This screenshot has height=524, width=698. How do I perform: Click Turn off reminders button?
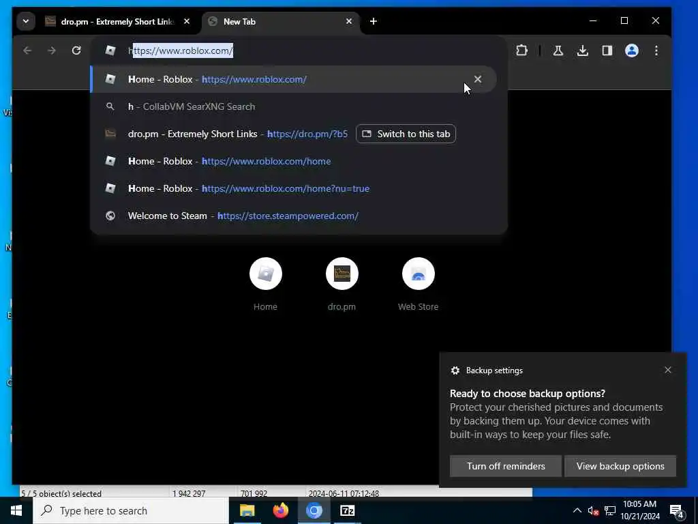(506, 466)
